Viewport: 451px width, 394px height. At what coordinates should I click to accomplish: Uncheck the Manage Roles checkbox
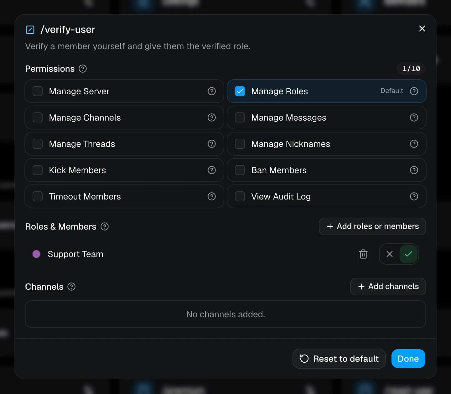tap(240, 91)
